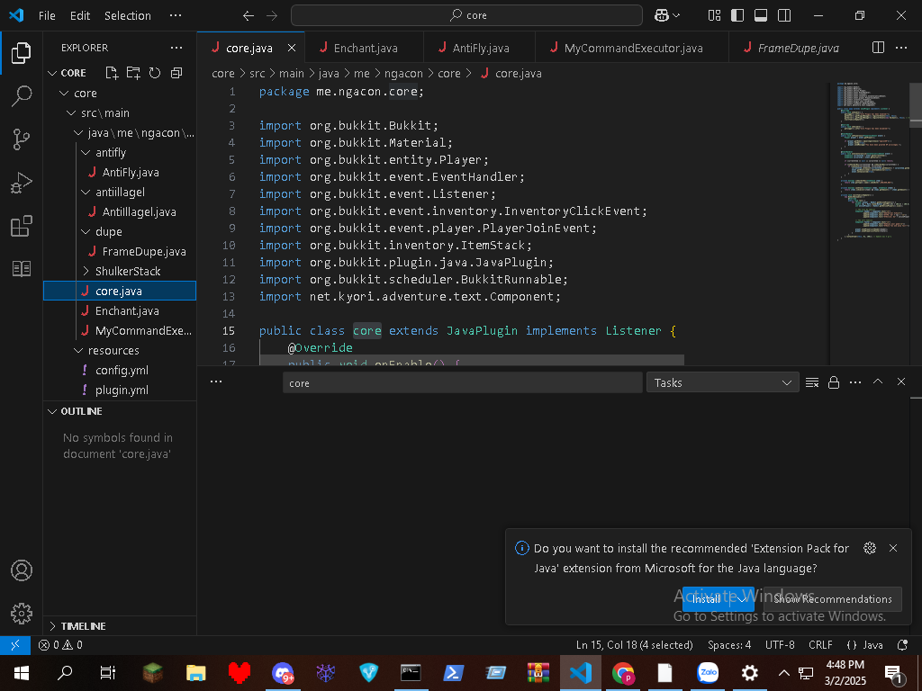Refresh the Explorer file tree
This screenshot has width=922, height=691.
[x=155, y=73]
